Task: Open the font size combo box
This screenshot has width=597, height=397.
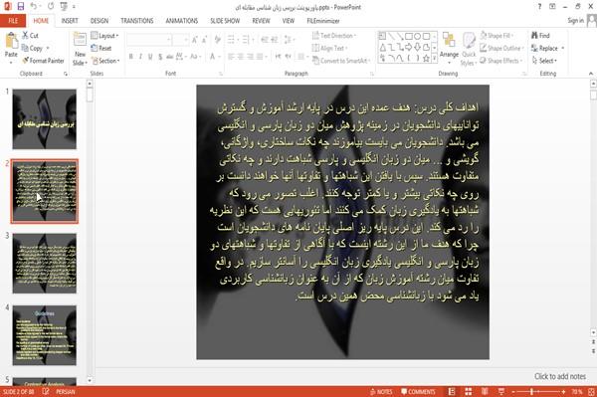Action: coord(180,40)
